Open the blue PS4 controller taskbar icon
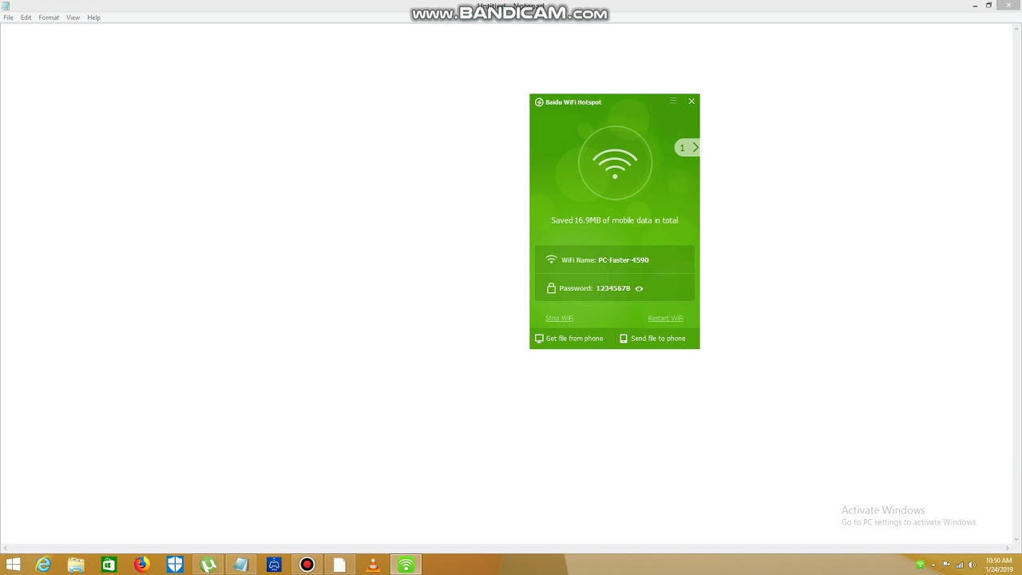 pos(274,565)
